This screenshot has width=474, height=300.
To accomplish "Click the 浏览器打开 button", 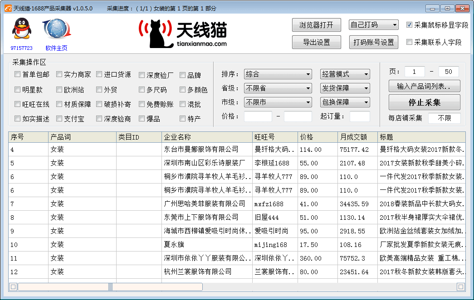I will (x=317, y=25).
